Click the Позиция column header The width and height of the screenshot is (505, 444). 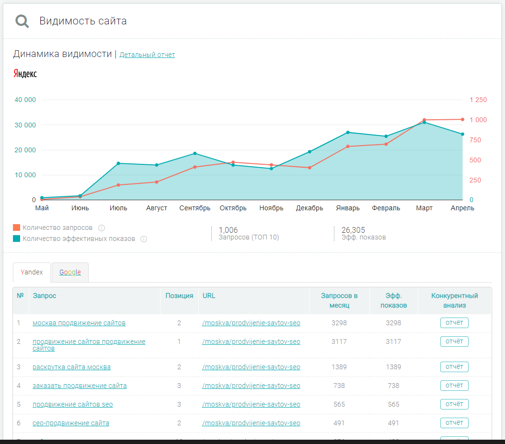[179, 296]
